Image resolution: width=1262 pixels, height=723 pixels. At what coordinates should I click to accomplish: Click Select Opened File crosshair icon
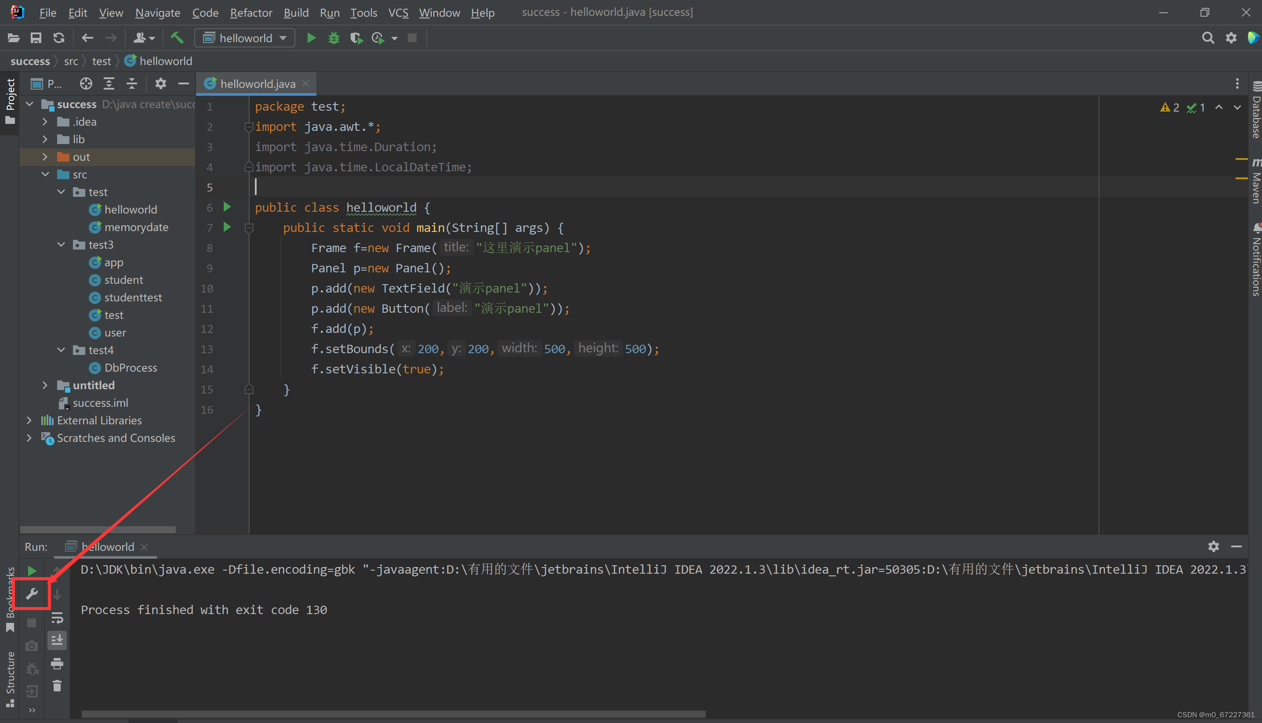(86, 83)
